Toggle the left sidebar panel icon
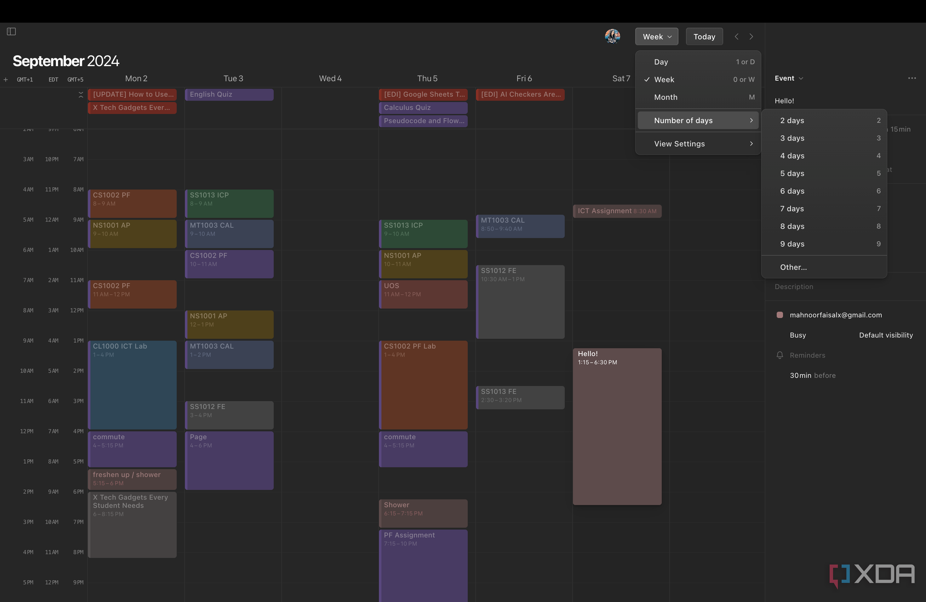This screenshot has height=602, width=926. pos(11,31)
